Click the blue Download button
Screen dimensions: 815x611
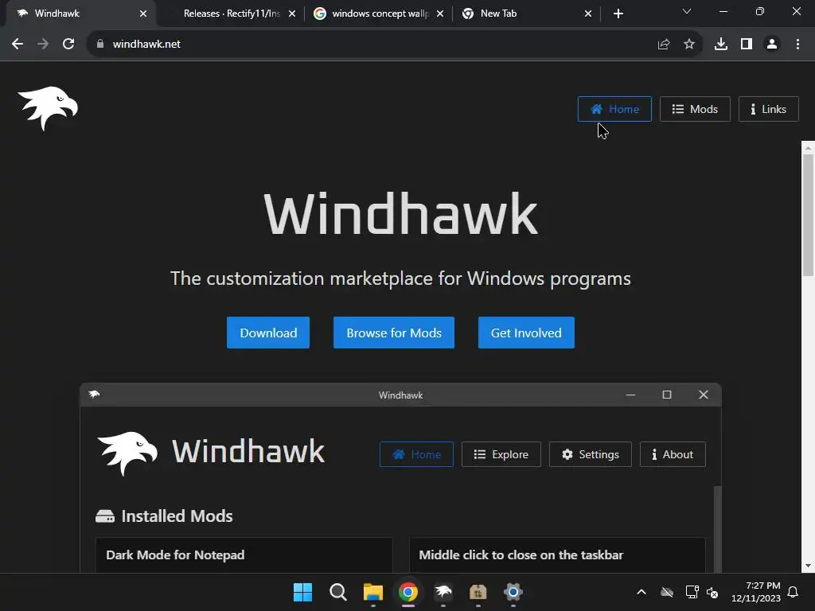(x=268, y=333)
